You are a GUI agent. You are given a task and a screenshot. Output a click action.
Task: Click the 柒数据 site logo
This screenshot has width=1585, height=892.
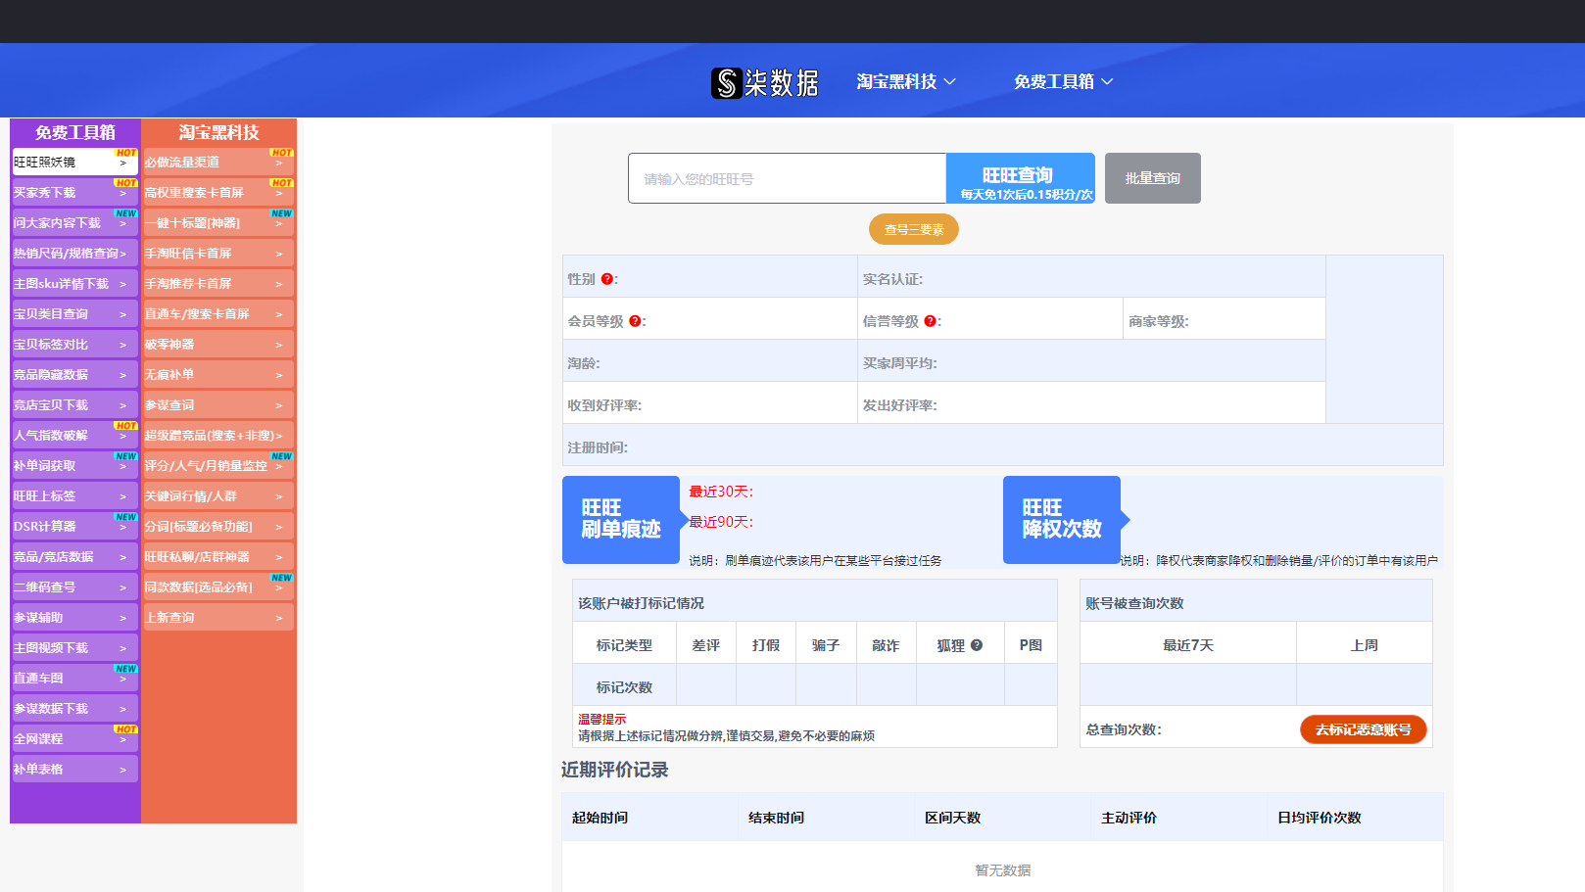[x=765, y=82]
